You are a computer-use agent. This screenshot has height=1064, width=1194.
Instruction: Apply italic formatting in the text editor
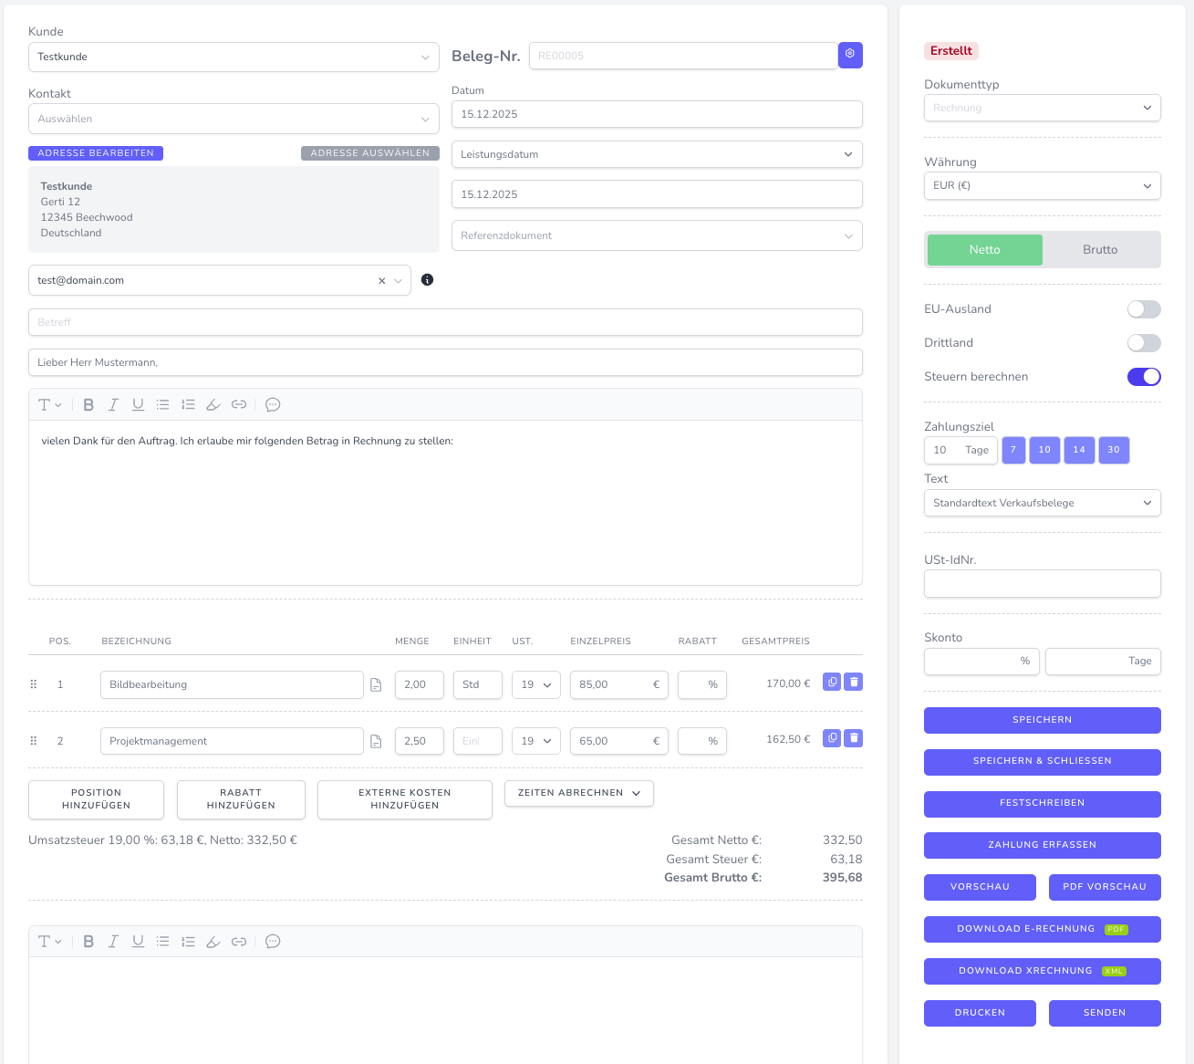click(x=113, y=404)
